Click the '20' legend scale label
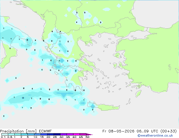Screen dimensions: 179x138 point(48,137)
